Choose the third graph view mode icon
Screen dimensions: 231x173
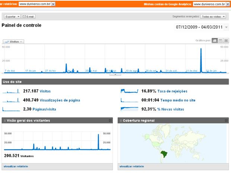point(226,41)
